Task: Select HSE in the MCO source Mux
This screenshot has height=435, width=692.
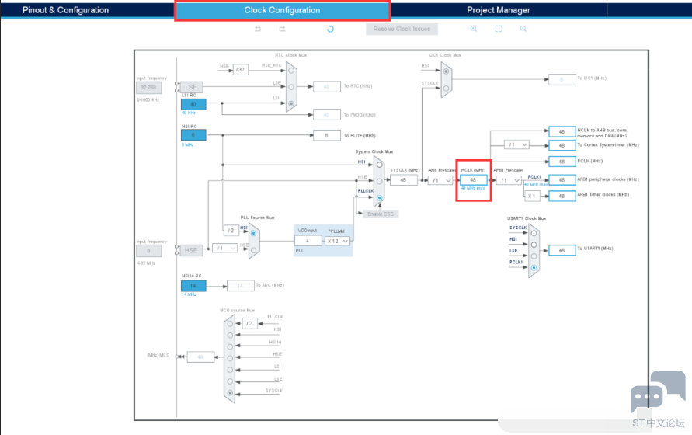Action: [x=230, y=358]
